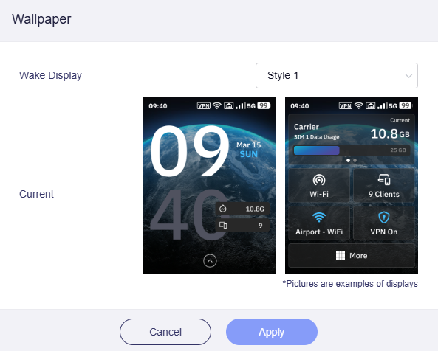Click the second page indicator dot under usage bar
The height and width of the screenshot is (351, 438).
pos(355,160)
